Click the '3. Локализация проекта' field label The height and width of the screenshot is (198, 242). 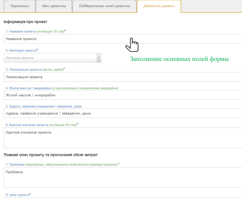coord(23,70)
